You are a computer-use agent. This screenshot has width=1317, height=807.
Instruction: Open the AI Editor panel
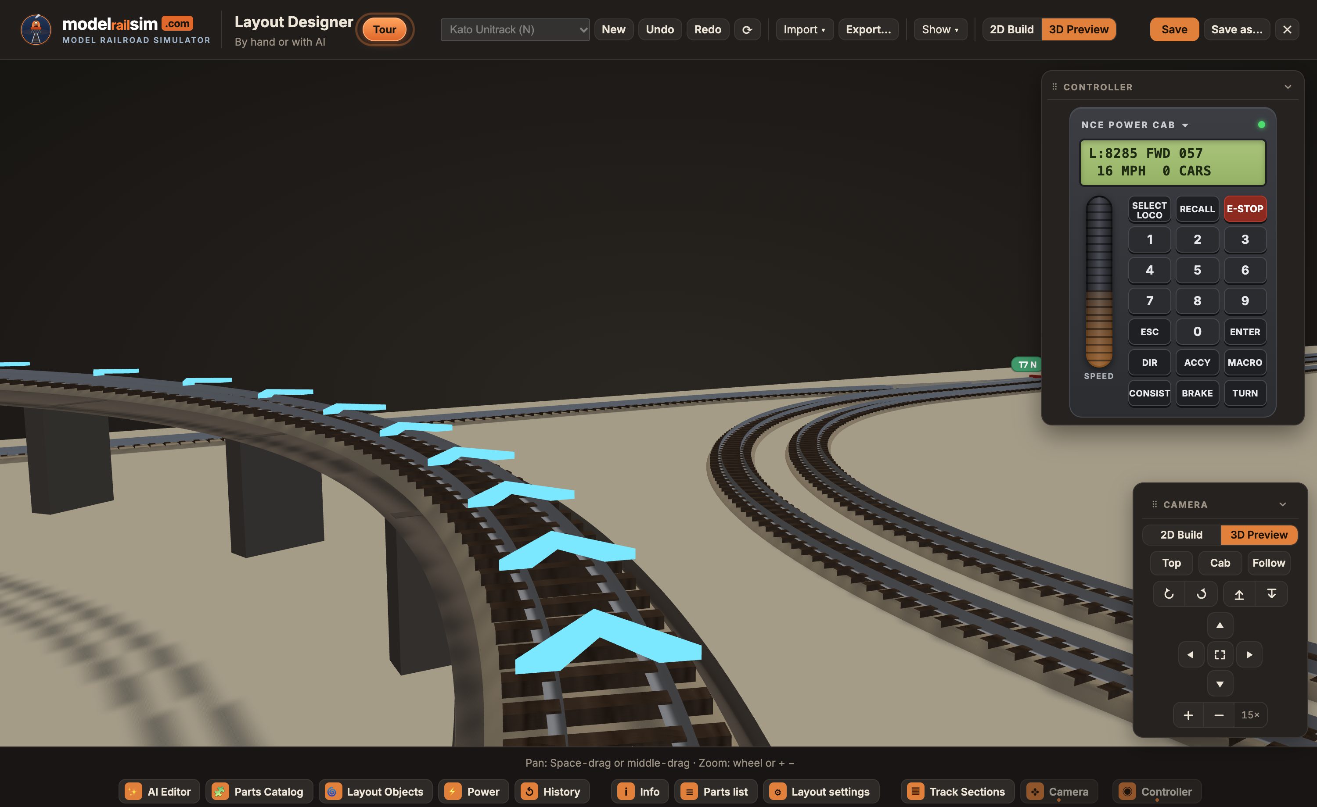click(159, 791)
